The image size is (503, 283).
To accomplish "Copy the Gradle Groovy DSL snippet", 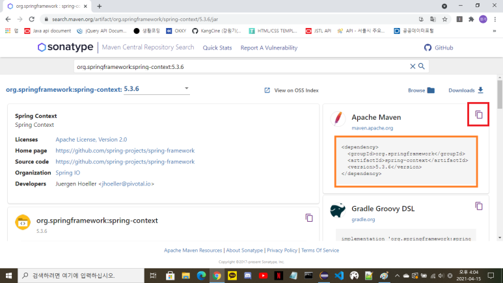I will click(479, 206).
